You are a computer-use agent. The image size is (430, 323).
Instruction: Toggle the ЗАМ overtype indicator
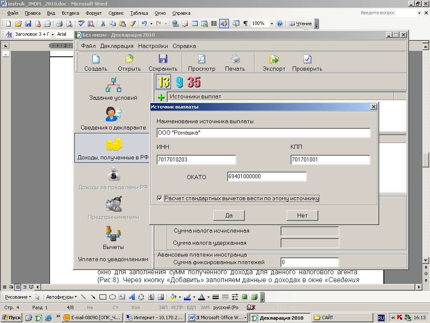click(205, 307)
